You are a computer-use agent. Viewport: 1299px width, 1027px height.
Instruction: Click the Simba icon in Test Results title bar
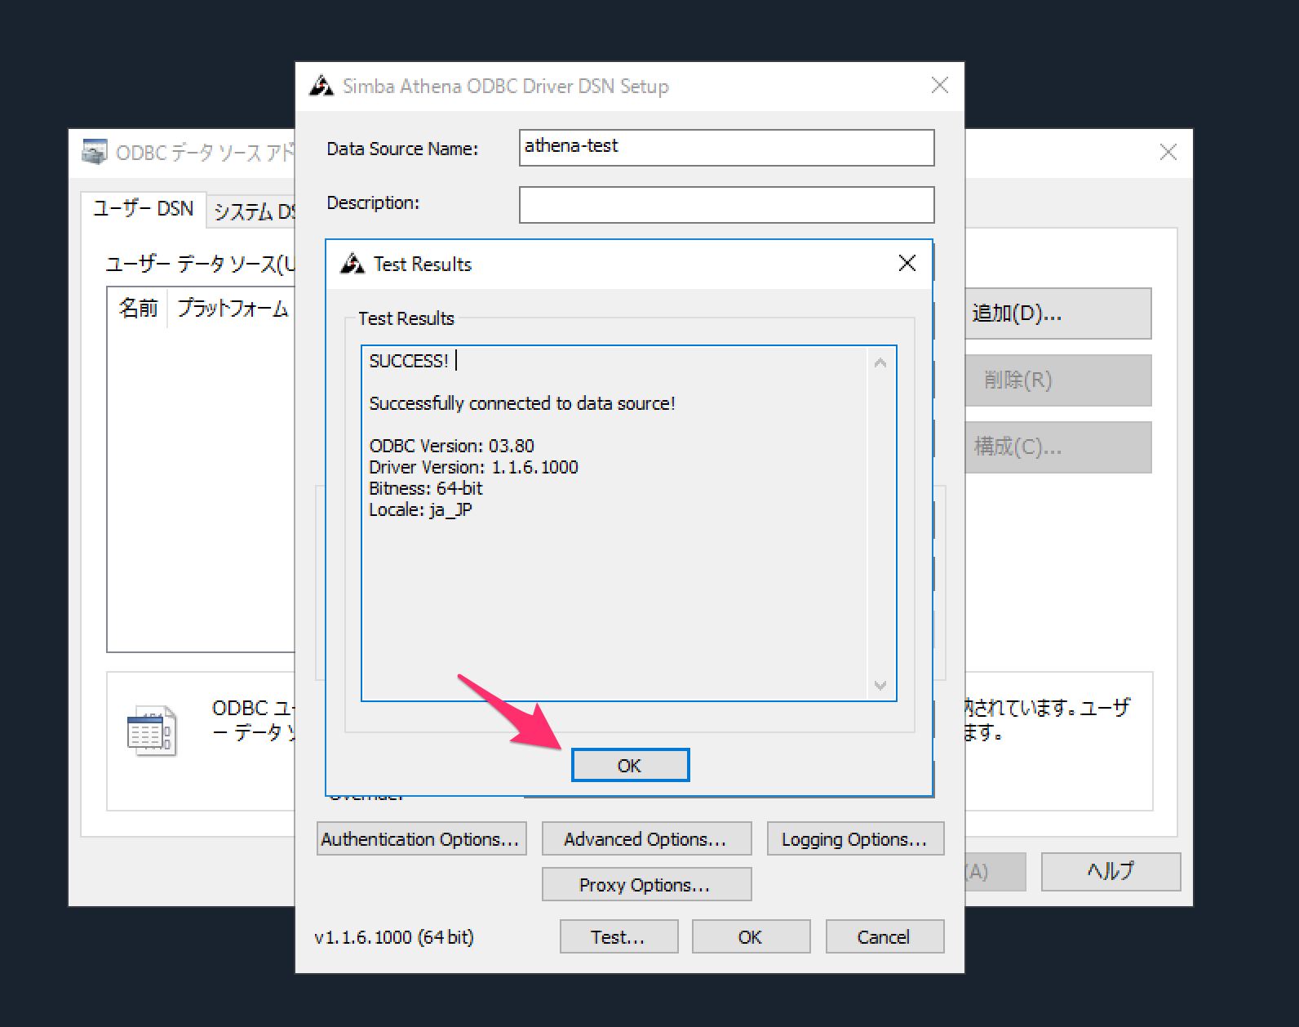click(x=352, y=264)
